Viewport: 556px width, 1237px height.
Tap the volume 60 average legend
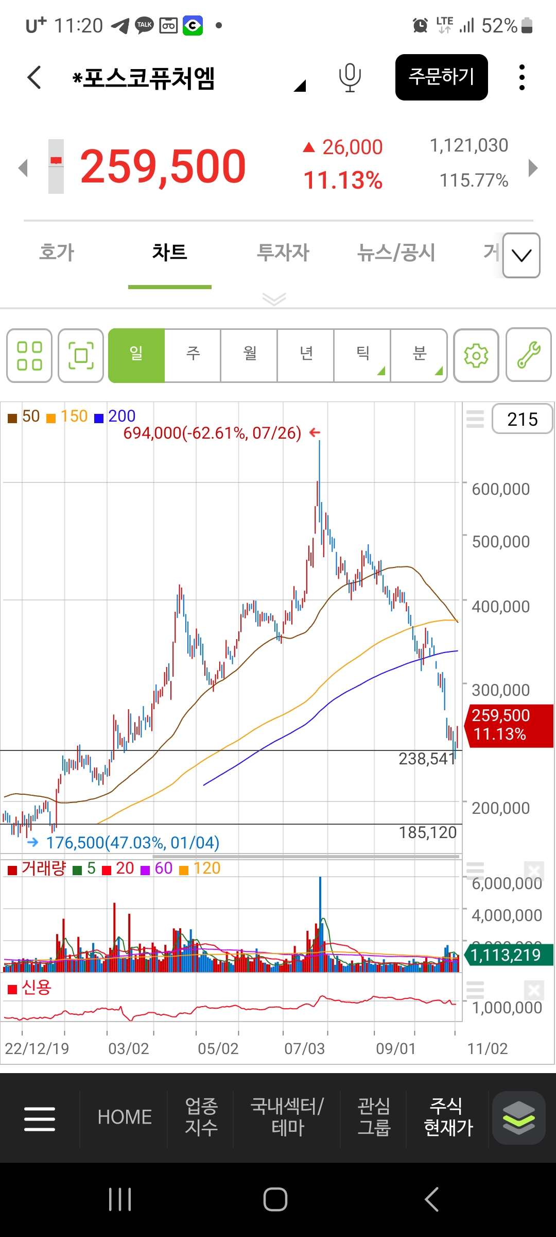click(x=157, y=869)
